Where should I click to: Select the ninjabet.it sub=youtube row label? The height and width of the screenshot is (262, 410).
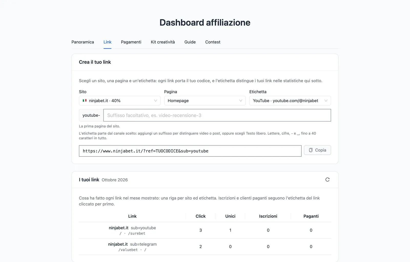click(x=132, y=228)
